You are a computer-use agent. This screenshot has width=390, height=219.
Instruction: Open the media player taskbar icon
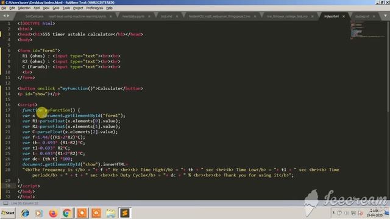click(38, 213)
